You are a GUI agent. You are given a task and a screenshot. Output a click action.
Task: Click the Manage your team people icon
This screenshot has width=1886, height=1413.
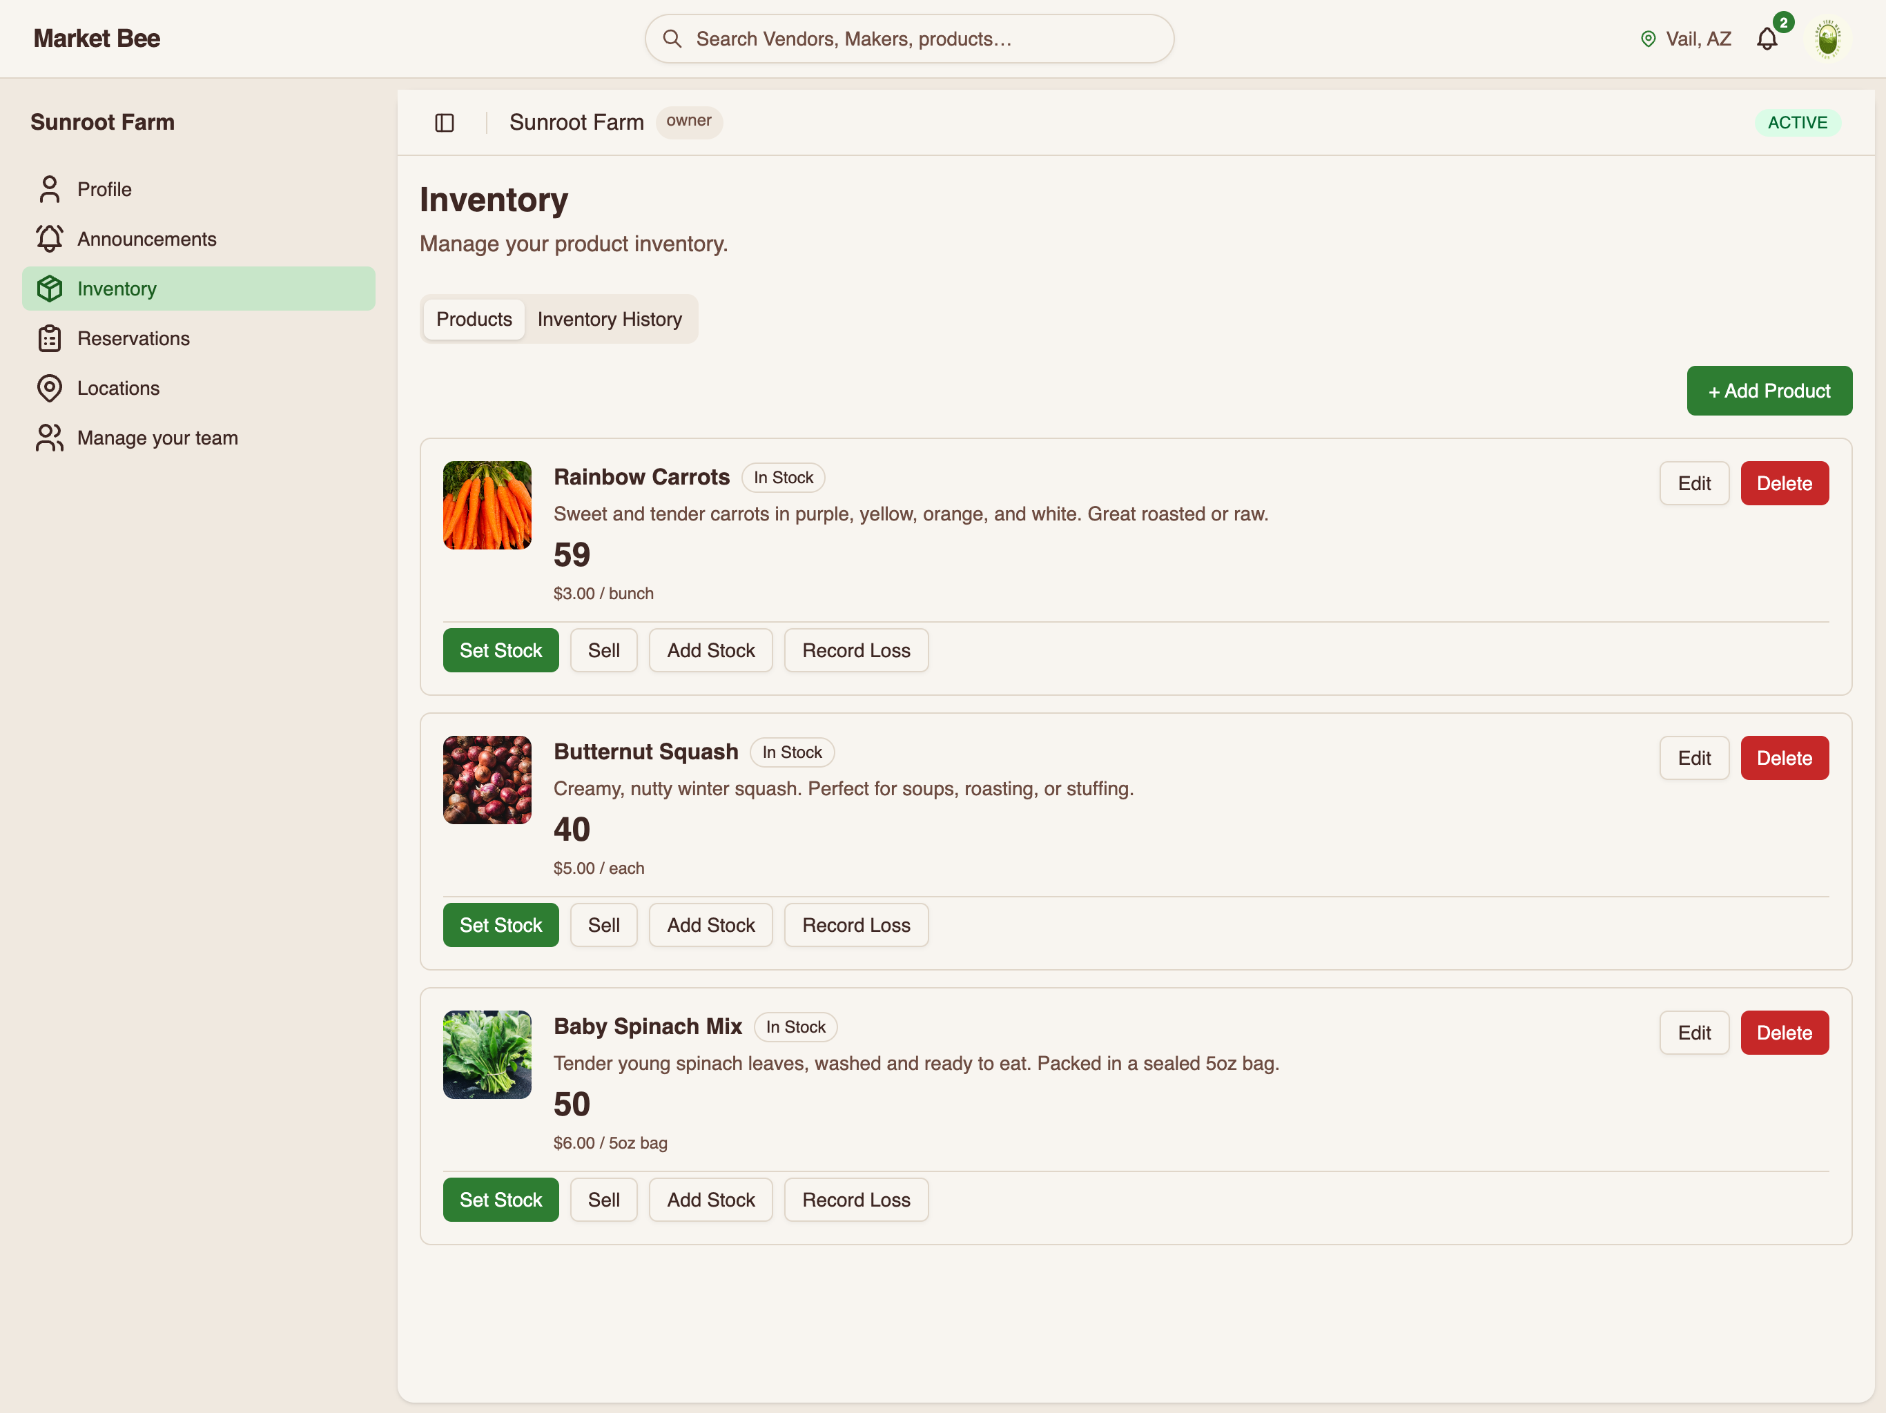click(x=50, y=438)
